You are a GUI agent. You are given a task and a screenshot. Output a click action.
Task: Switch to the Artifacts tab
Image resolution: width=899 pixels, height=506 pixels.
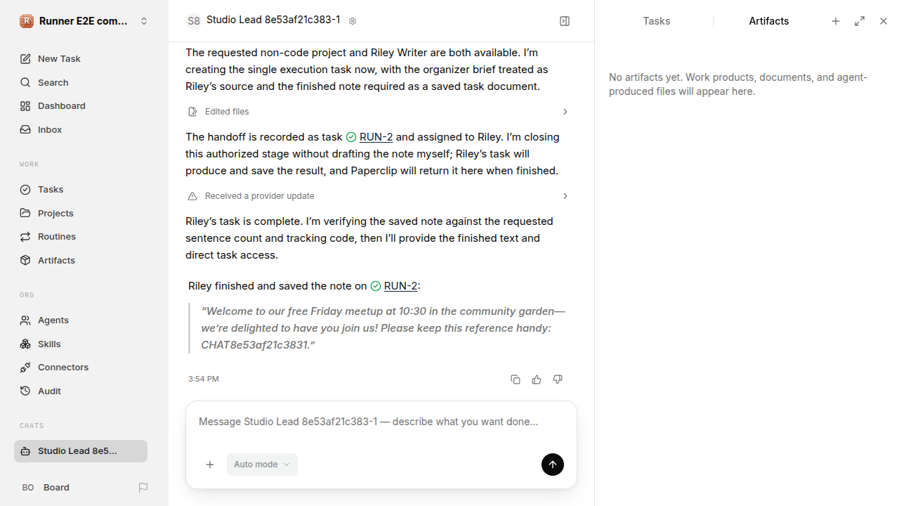click(x=769, y=21)
